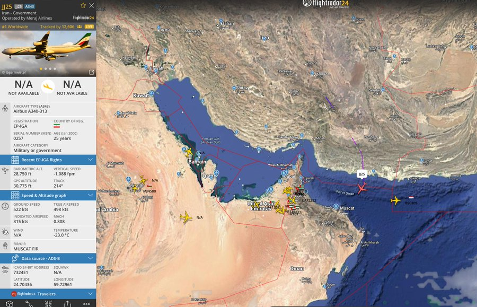Click the Turbat airport pin
477x307 pixels.
click(421, 160)
